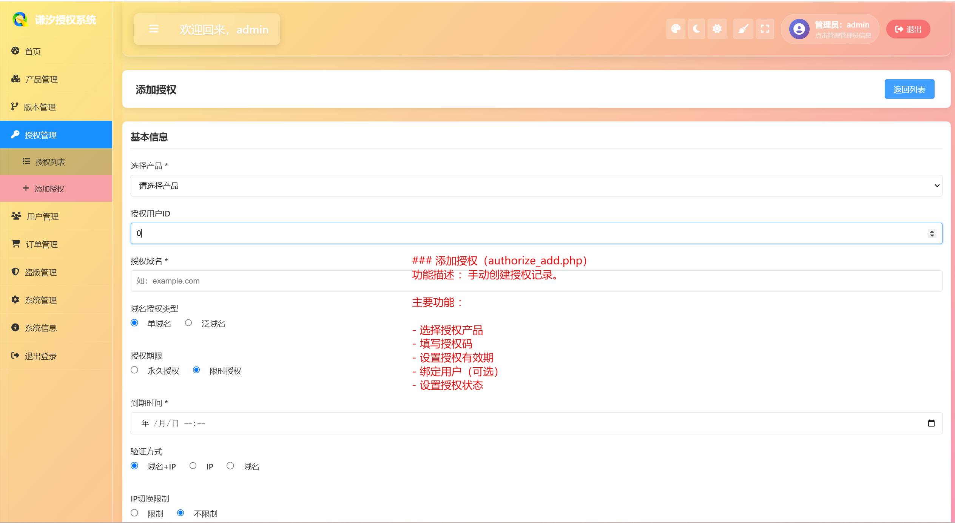Screen dimensions: 955x523
Task: Select 域名 only verification radio
Action: pyautogui.click(x=230, y=466)
